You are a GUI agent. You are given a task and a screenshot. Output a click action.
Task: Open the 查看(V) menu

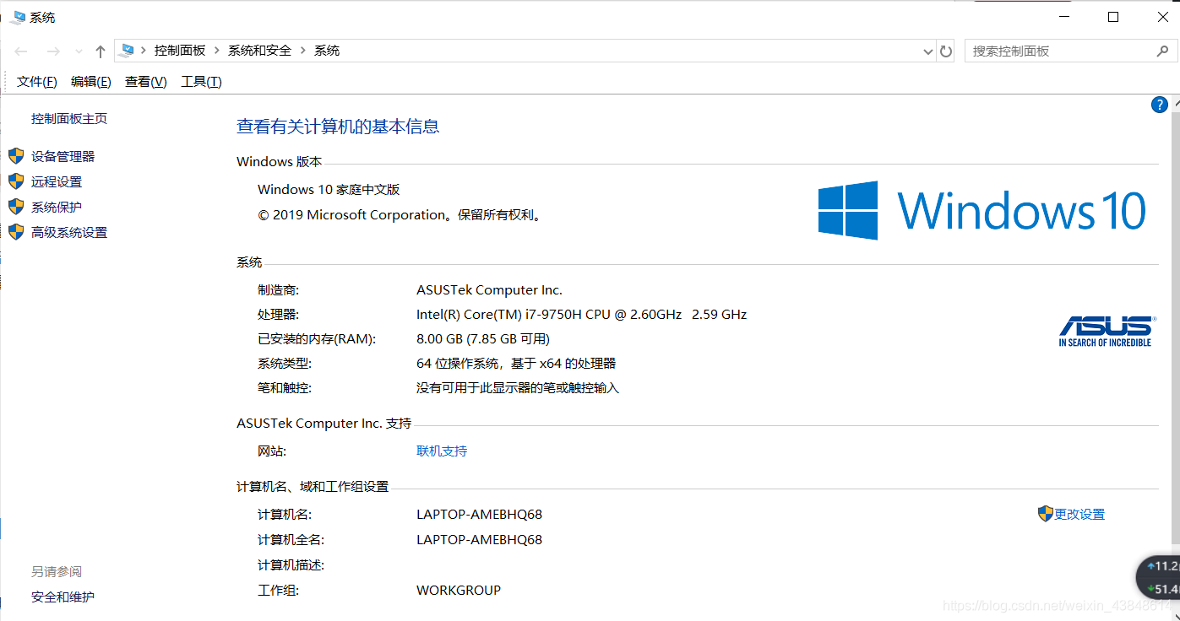(146, 82)
